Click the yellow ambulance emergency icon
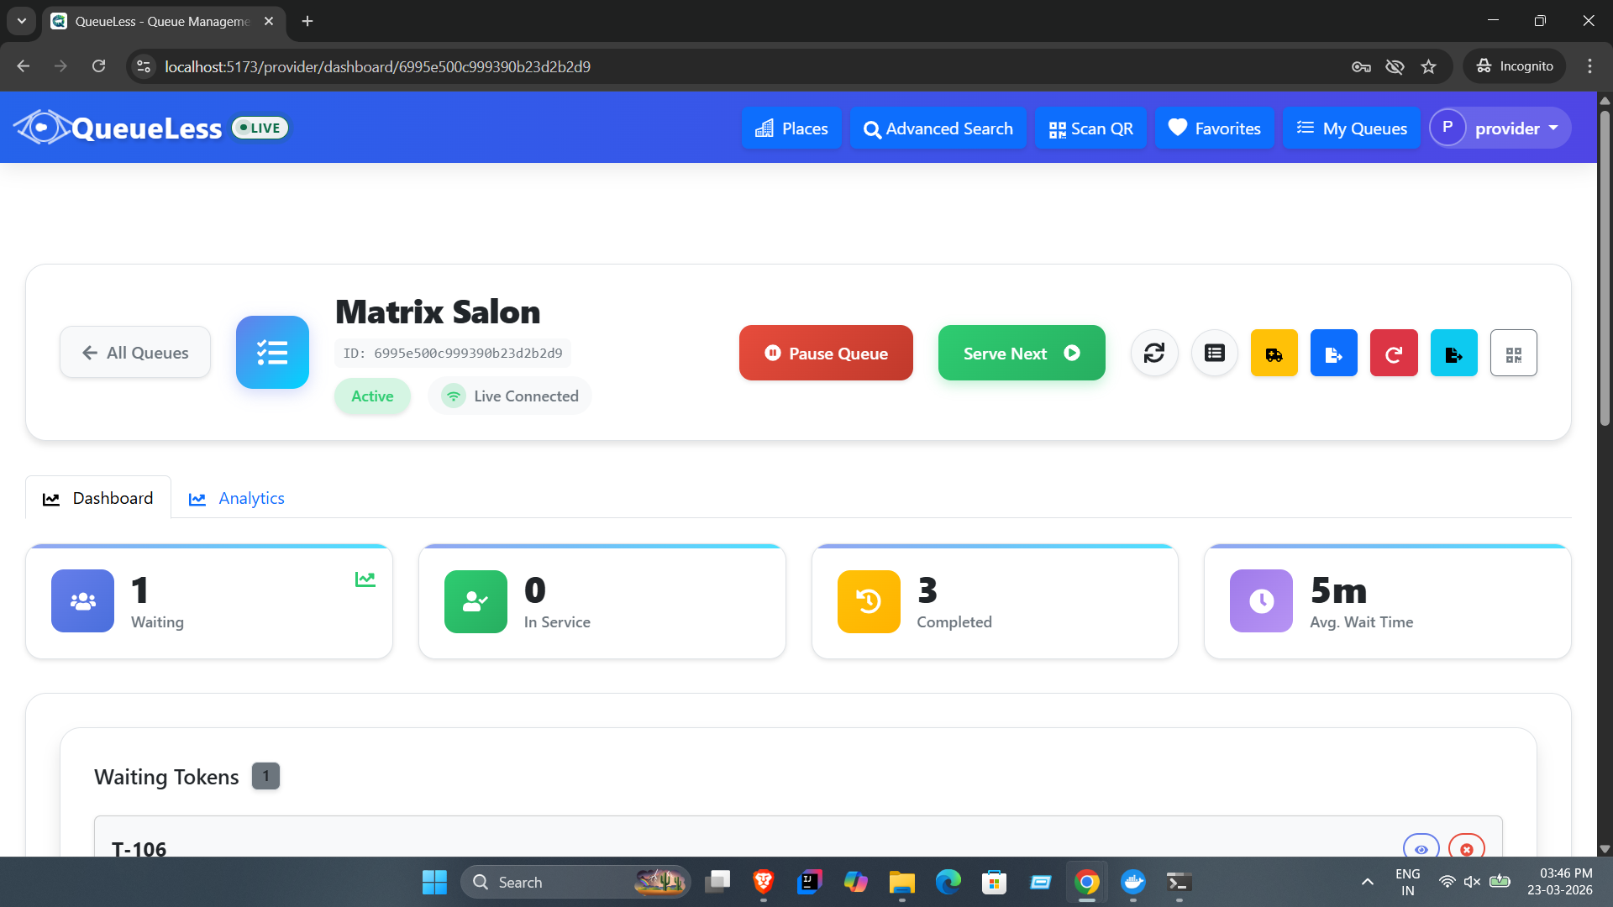Viewport: 1613px width, 907px height. point(1274,353)
